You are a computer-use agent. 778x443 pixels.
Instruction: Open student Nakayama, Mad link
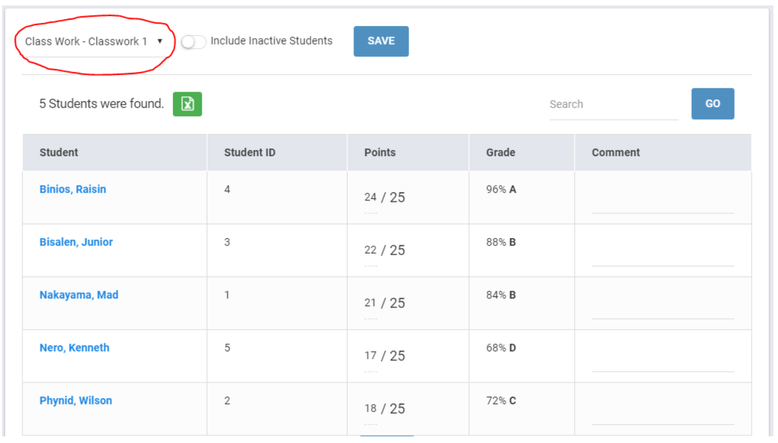click(79, 295)
